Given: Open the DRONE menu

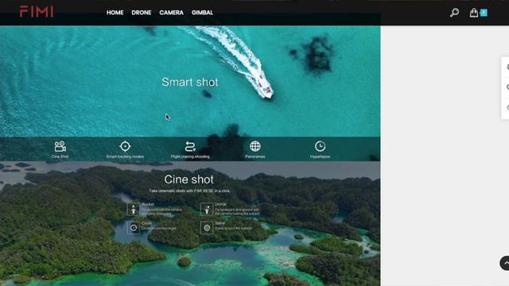Looking at the screenshot, I should [142, 13].
